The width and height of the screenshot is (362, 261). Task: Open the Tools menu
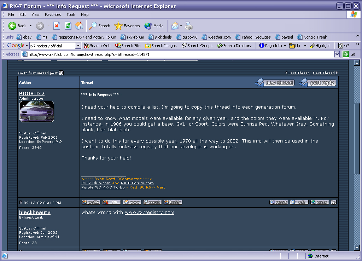click(71, 14)
